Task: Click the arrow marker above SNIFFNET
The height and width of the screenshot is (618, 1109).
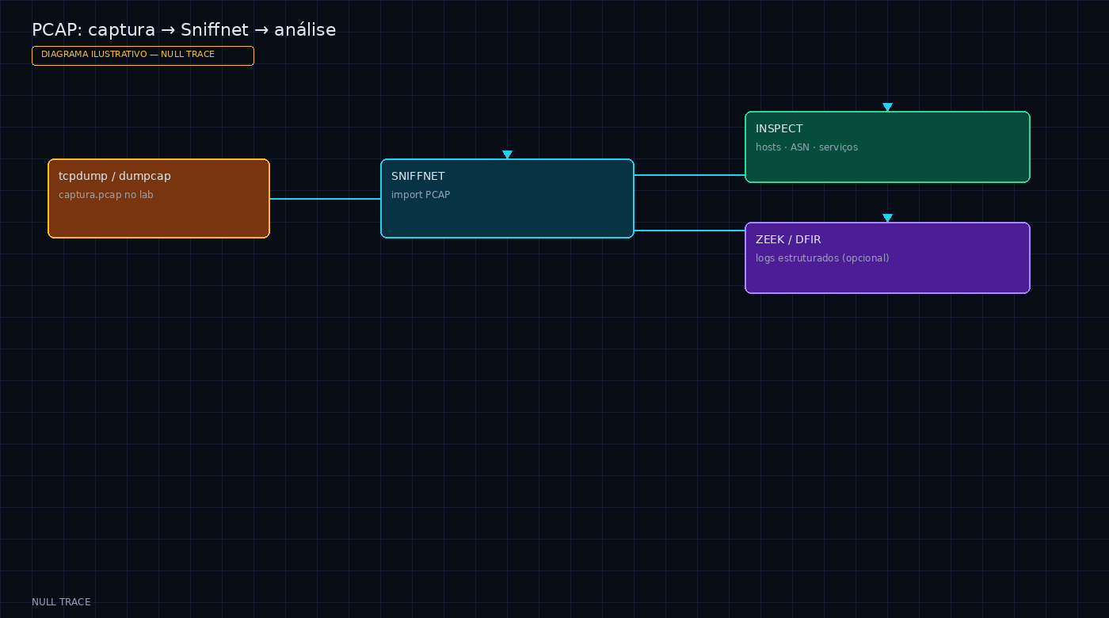Action: click(x=507, y=154)
